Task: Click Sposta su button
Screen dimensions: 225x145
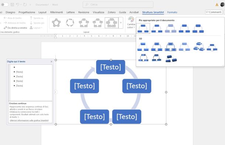Action: click(x=37, y=18)
